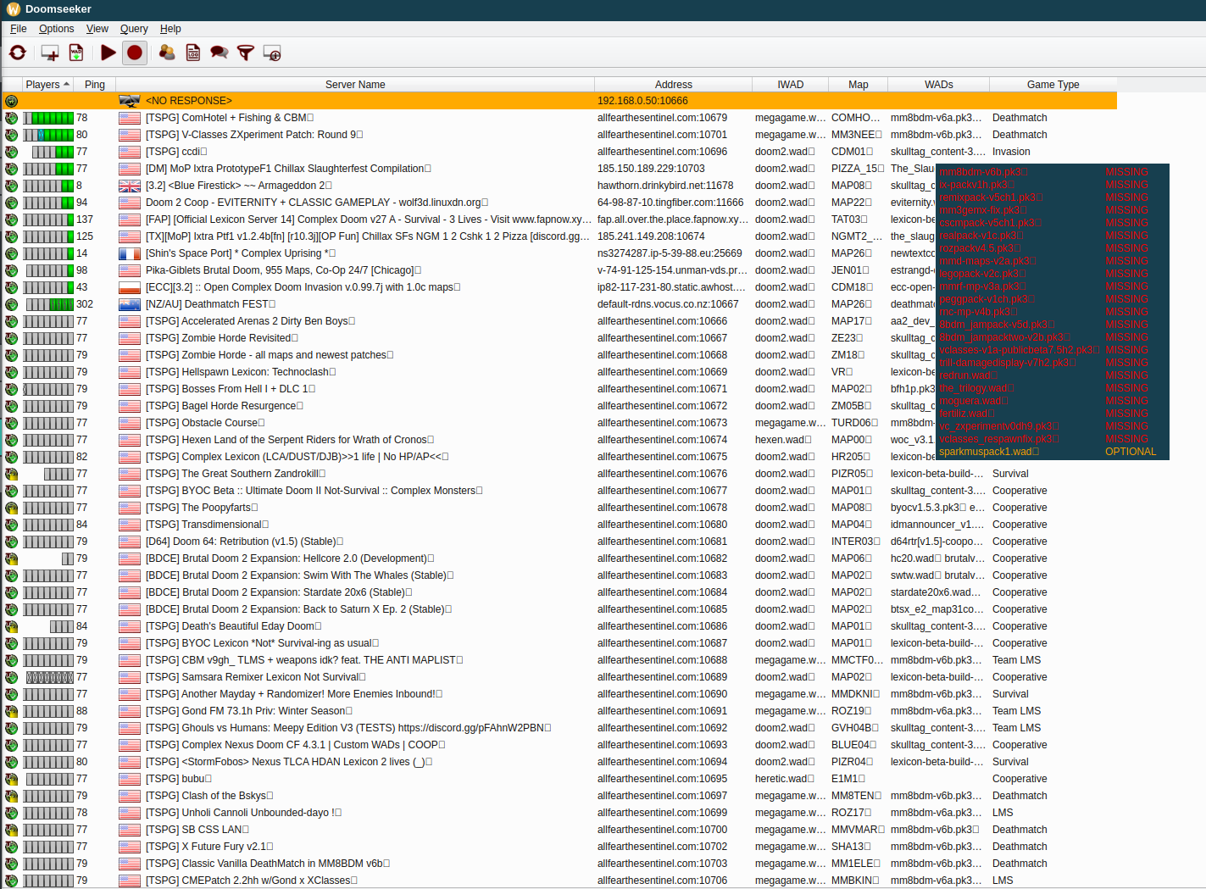
Task: Click the server details info icon
Action: (x=272, y=53)
